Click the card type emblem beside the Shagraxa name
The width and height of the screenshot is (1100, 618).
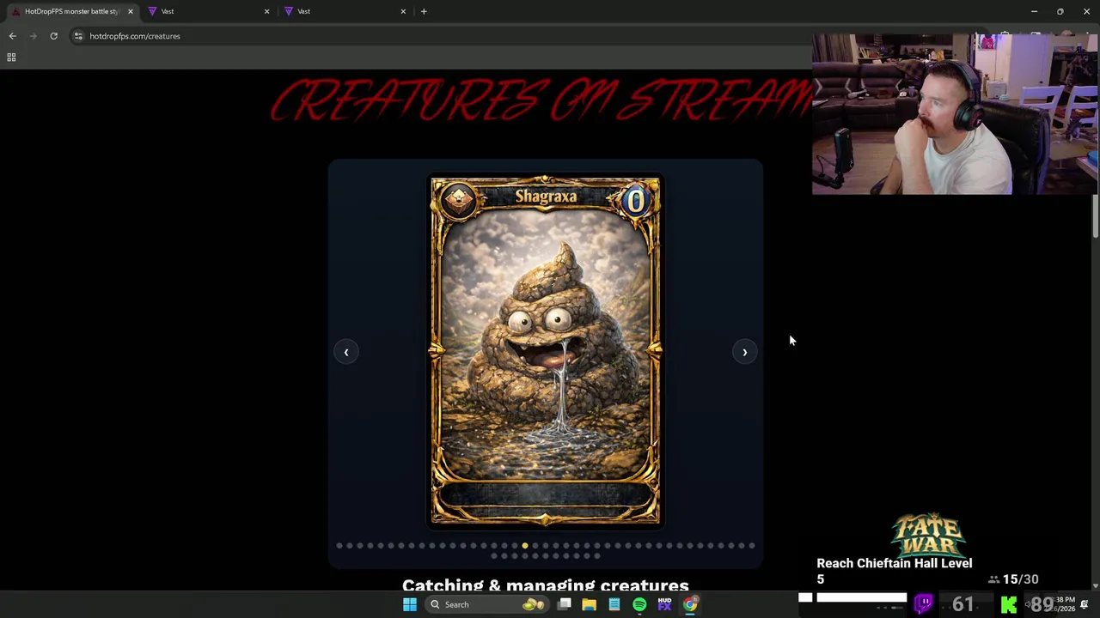458,200
